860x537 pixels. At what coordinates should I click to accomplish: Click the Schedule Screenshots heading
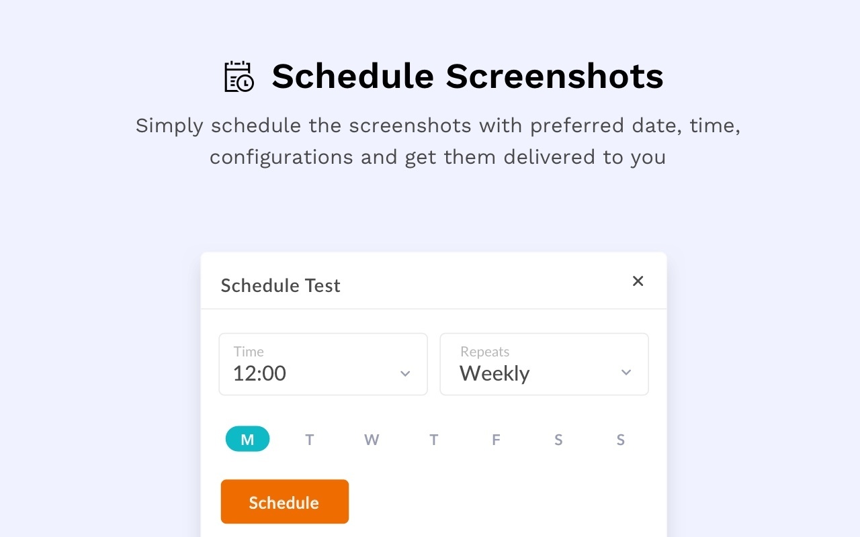coord(467,76)
